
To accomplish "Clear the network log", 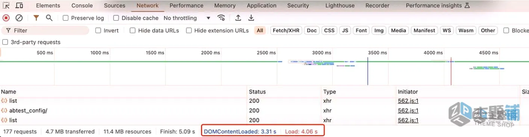I will (19, 18).
